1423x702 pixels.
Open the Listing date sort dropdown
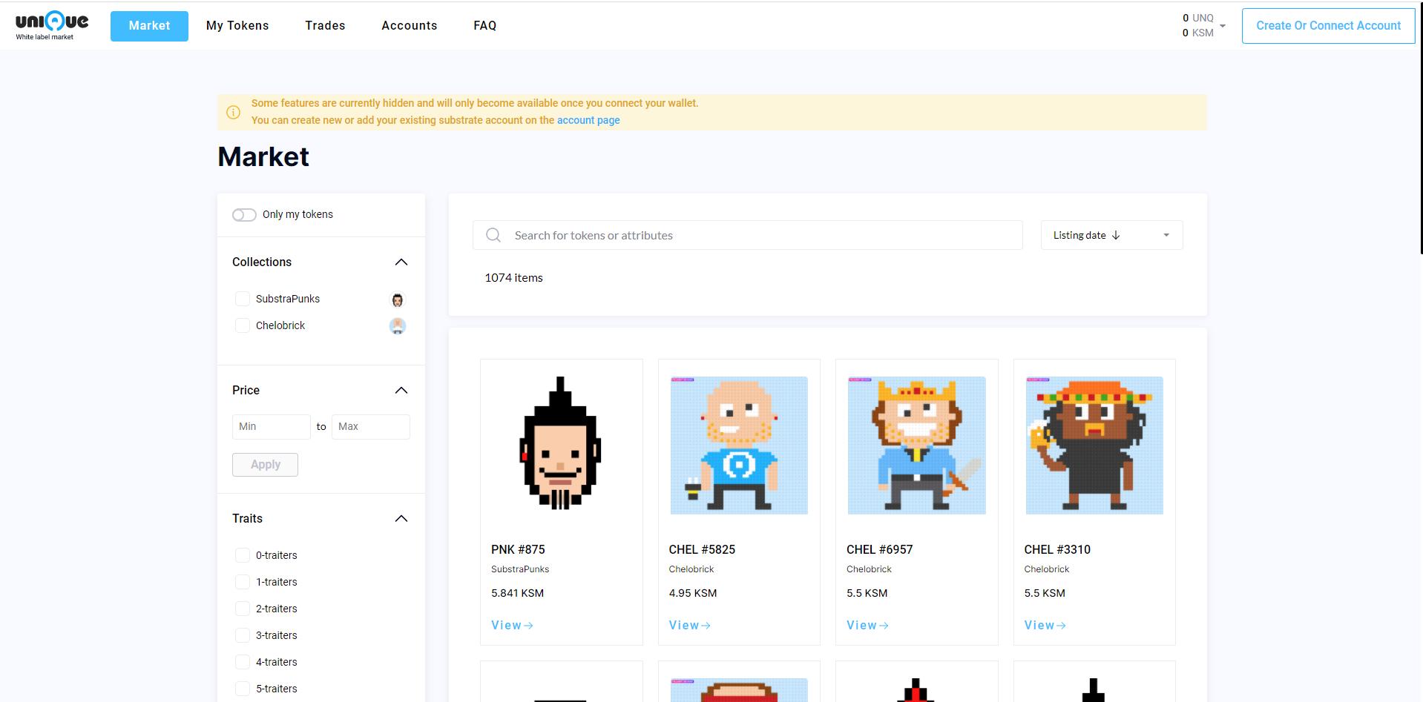pyautogui.click(x=1111, y=235)
